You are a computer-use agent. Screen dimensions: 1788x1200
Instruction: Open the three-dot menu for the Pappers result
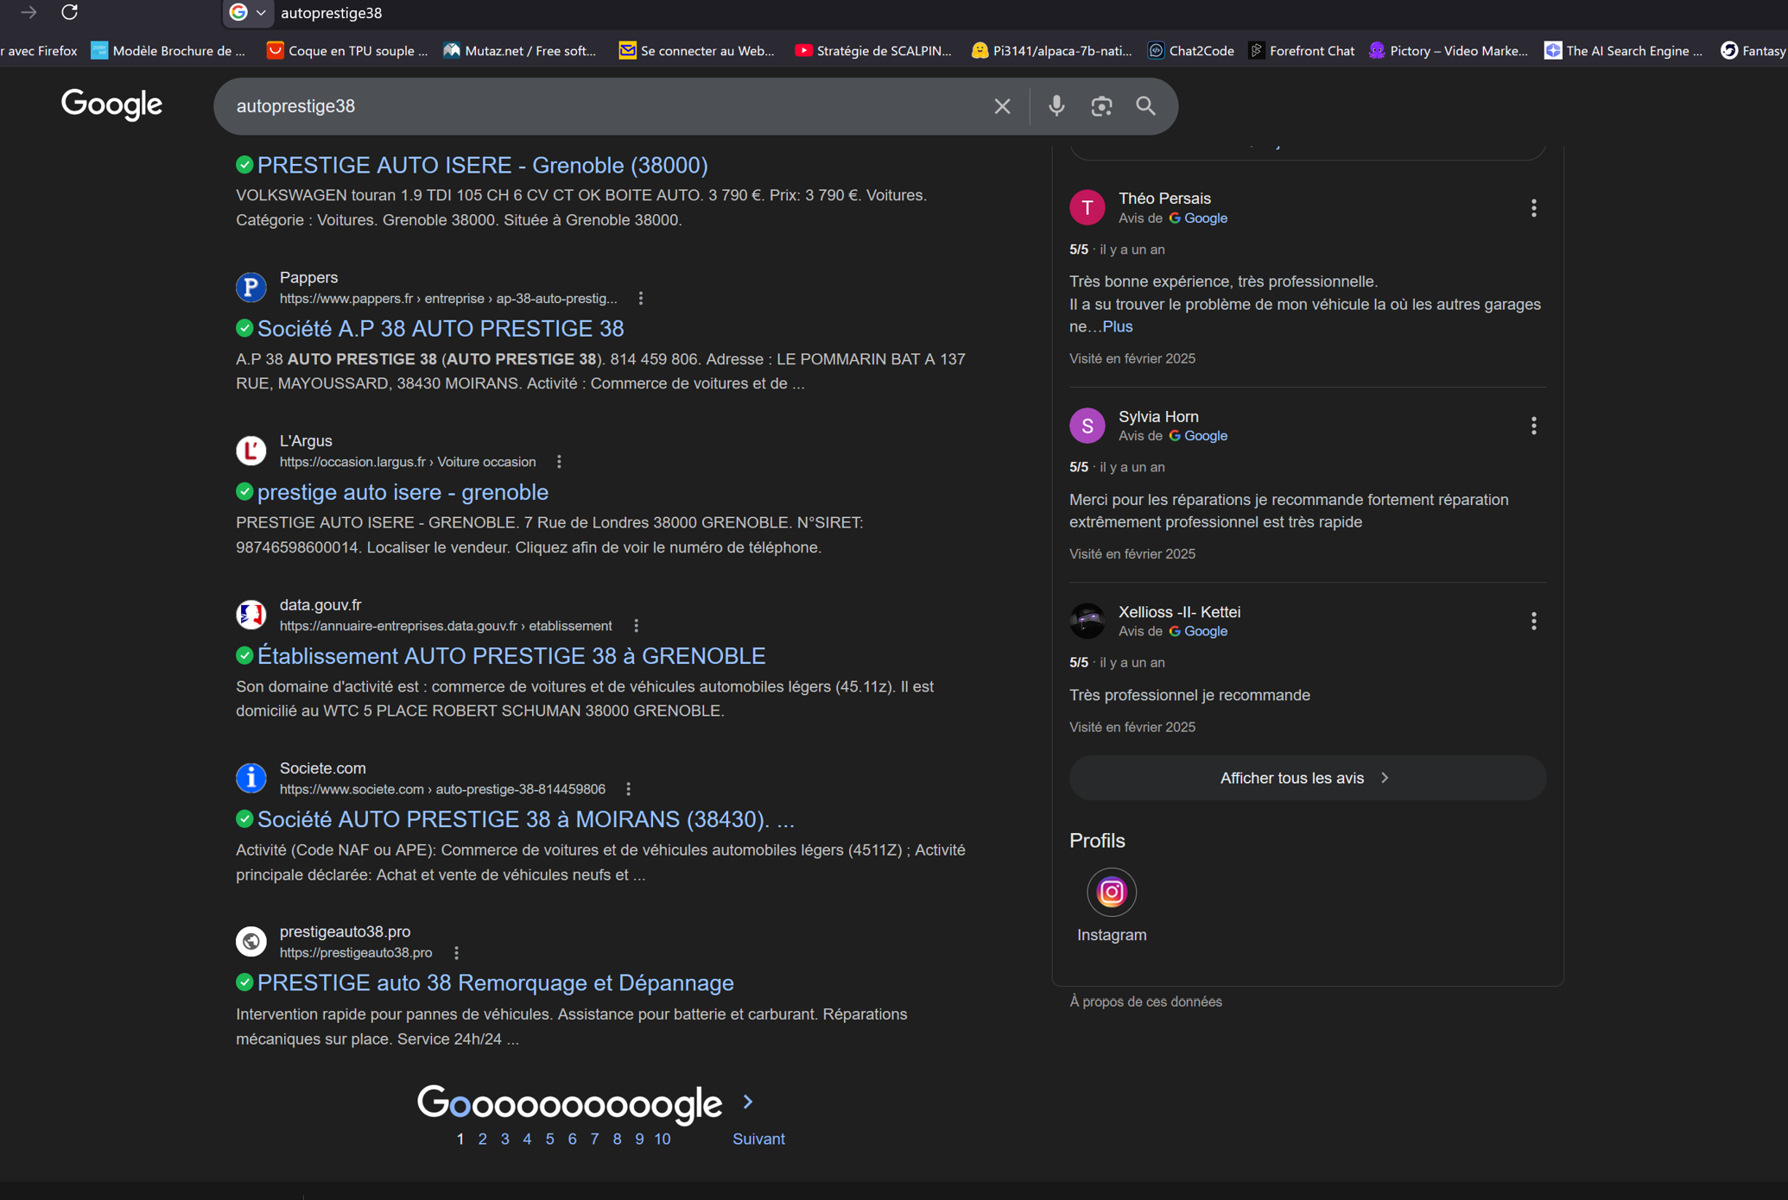[641, 299]
